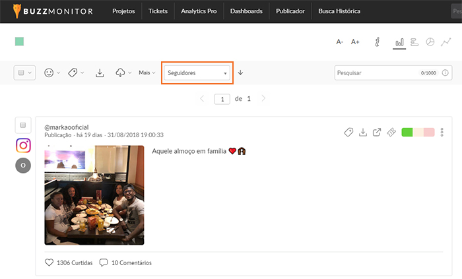Open the Projetos menu

(x=123, y=11)
